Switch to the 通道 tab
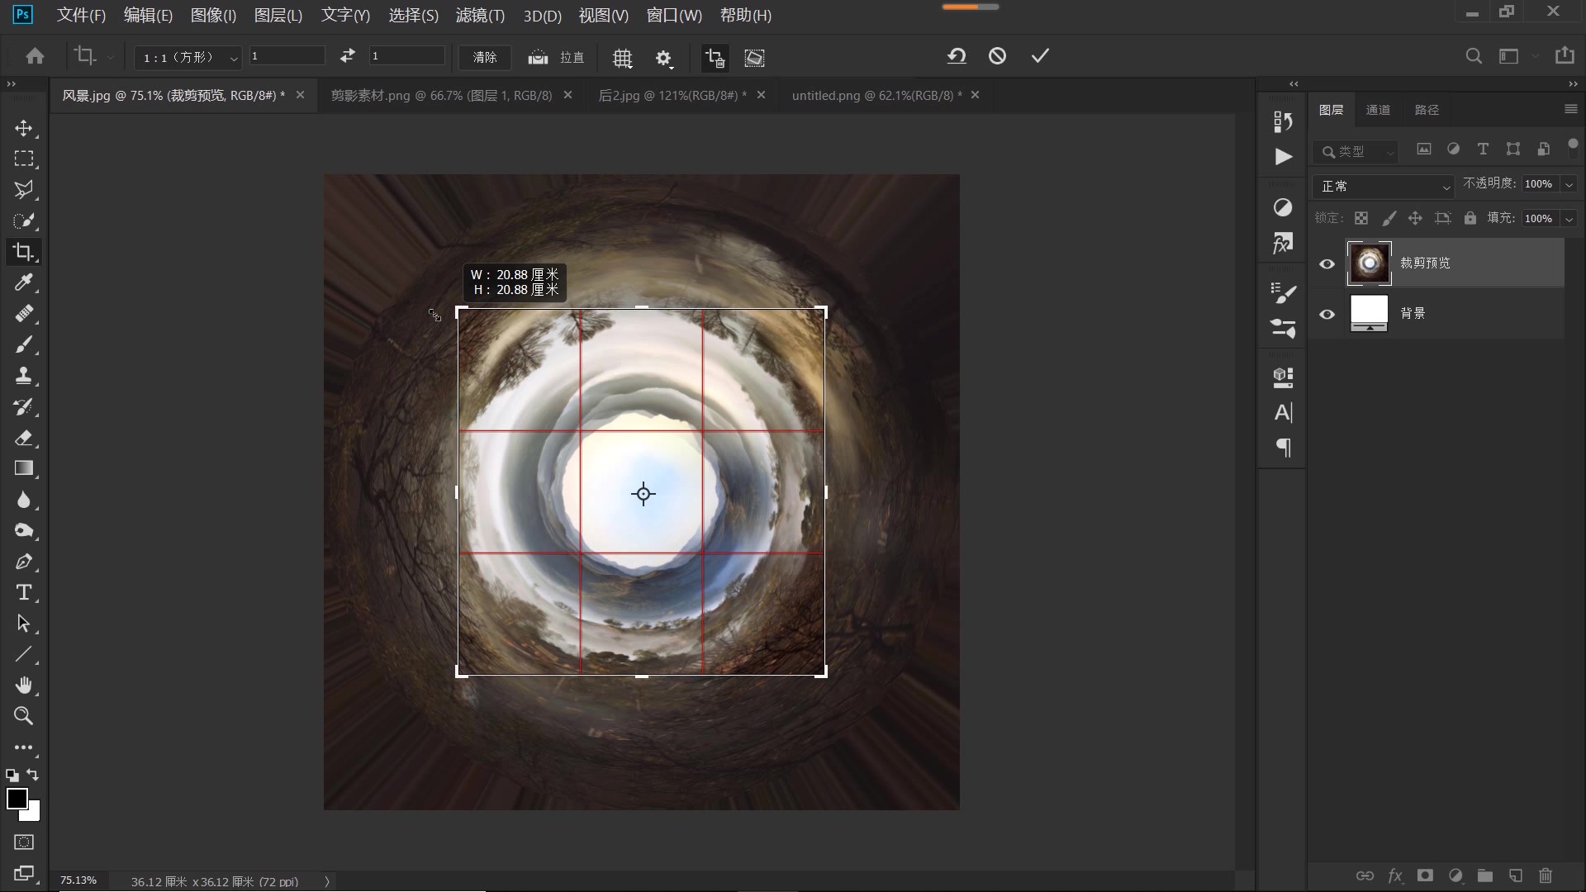 point(1378,110)
